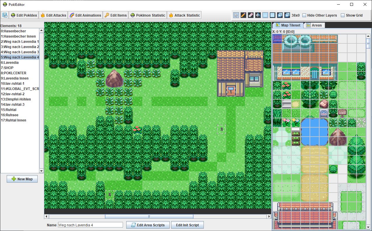Click map horizontal scrollbar left arrow

pyautogui.click(x=46, y=216)
